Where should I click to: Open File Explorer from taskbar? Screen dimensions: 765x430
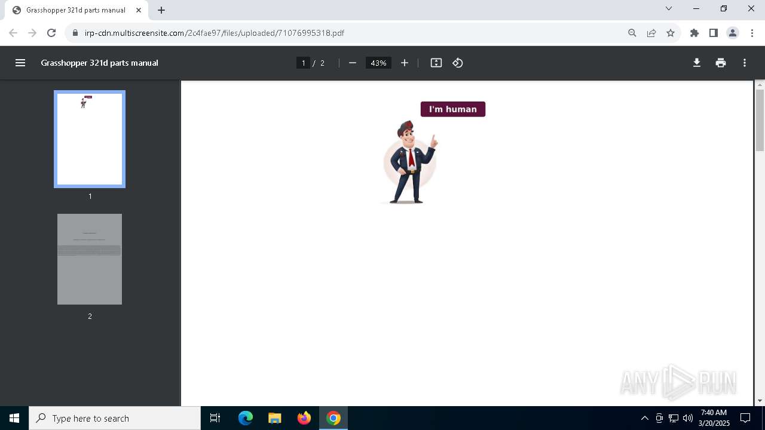tap(275, 418)
